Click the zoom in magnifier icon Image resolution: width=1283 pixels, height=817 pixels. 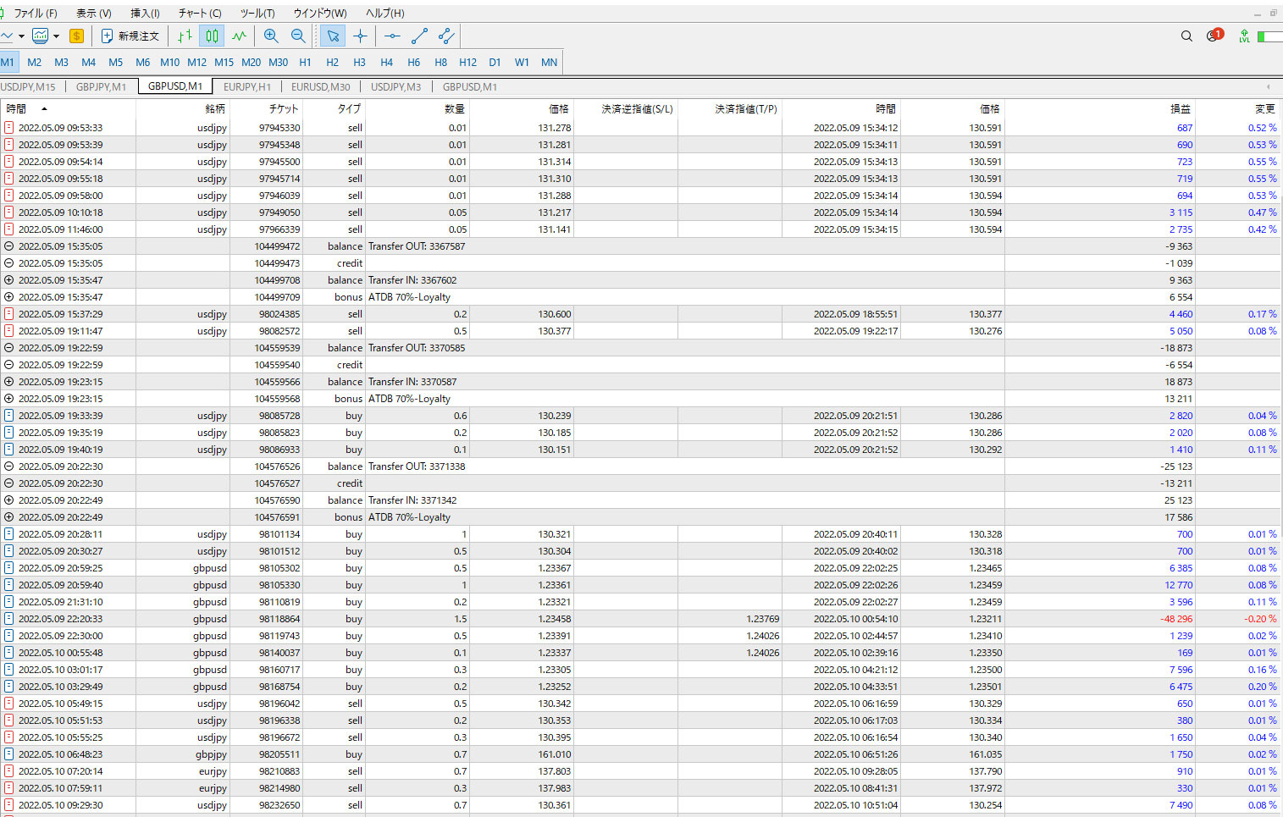tap(271, 36)
